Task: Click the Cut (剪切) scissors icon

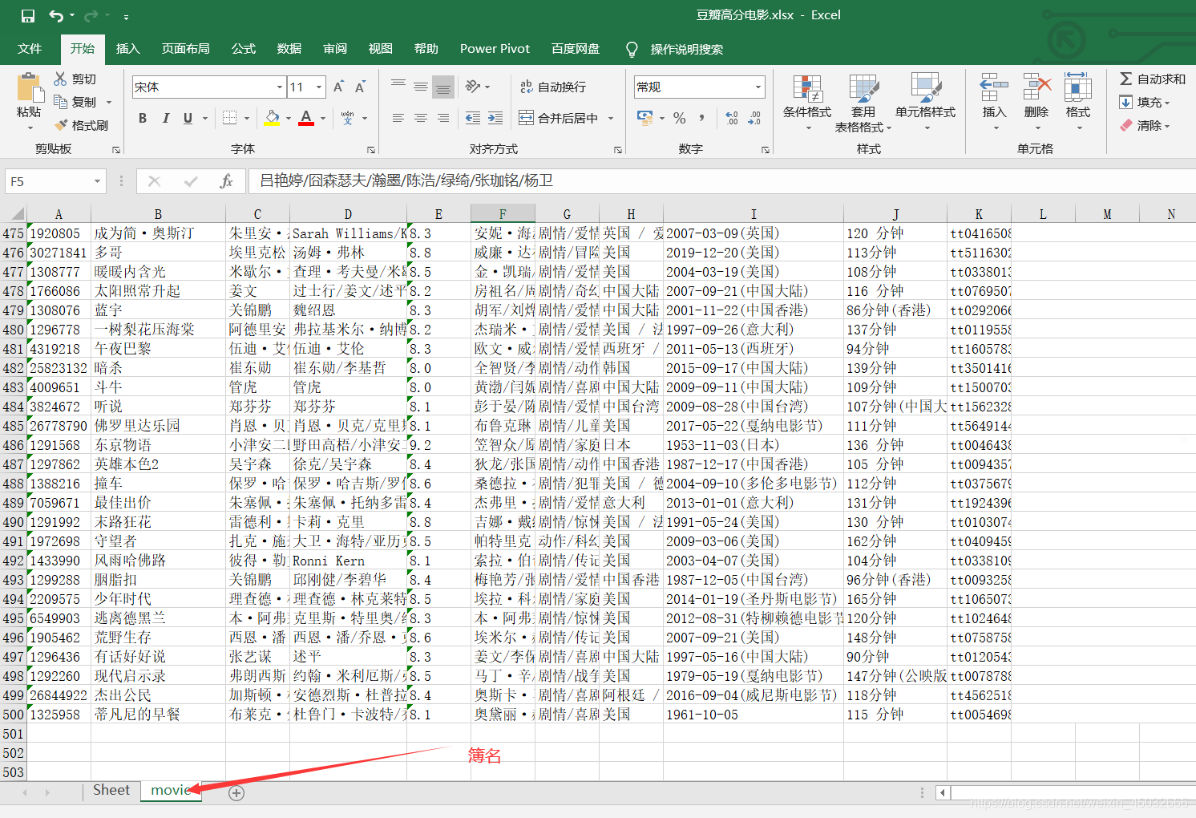Action: click(x=60, y=79)
